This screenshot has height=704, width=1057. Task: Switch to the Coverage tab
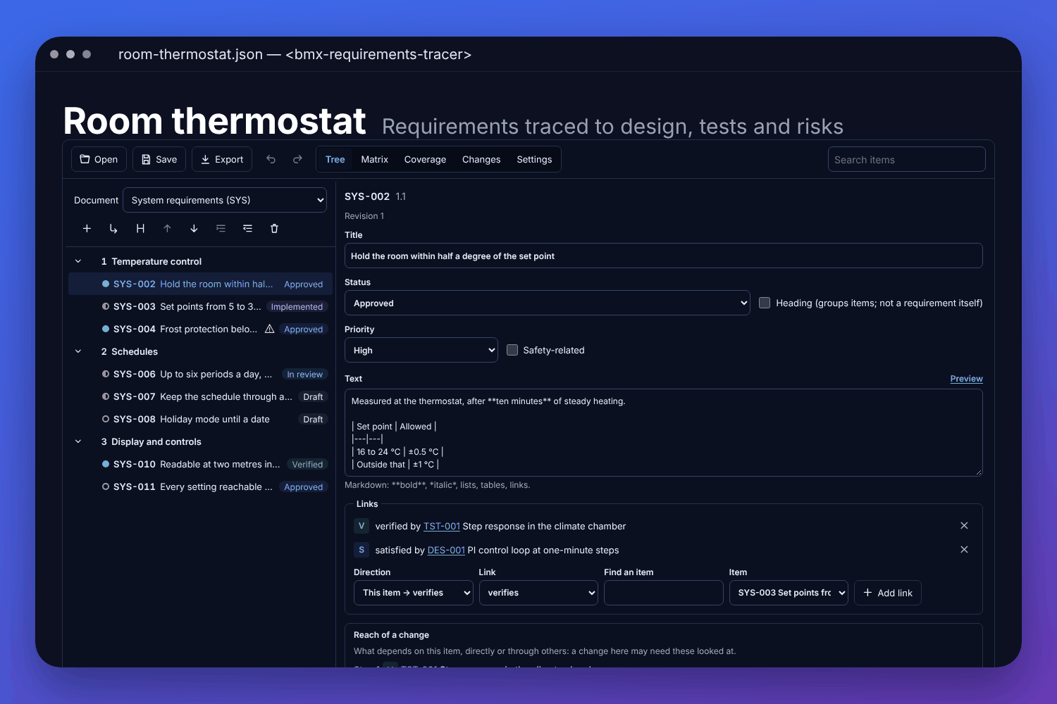click(x=425, y=159)
